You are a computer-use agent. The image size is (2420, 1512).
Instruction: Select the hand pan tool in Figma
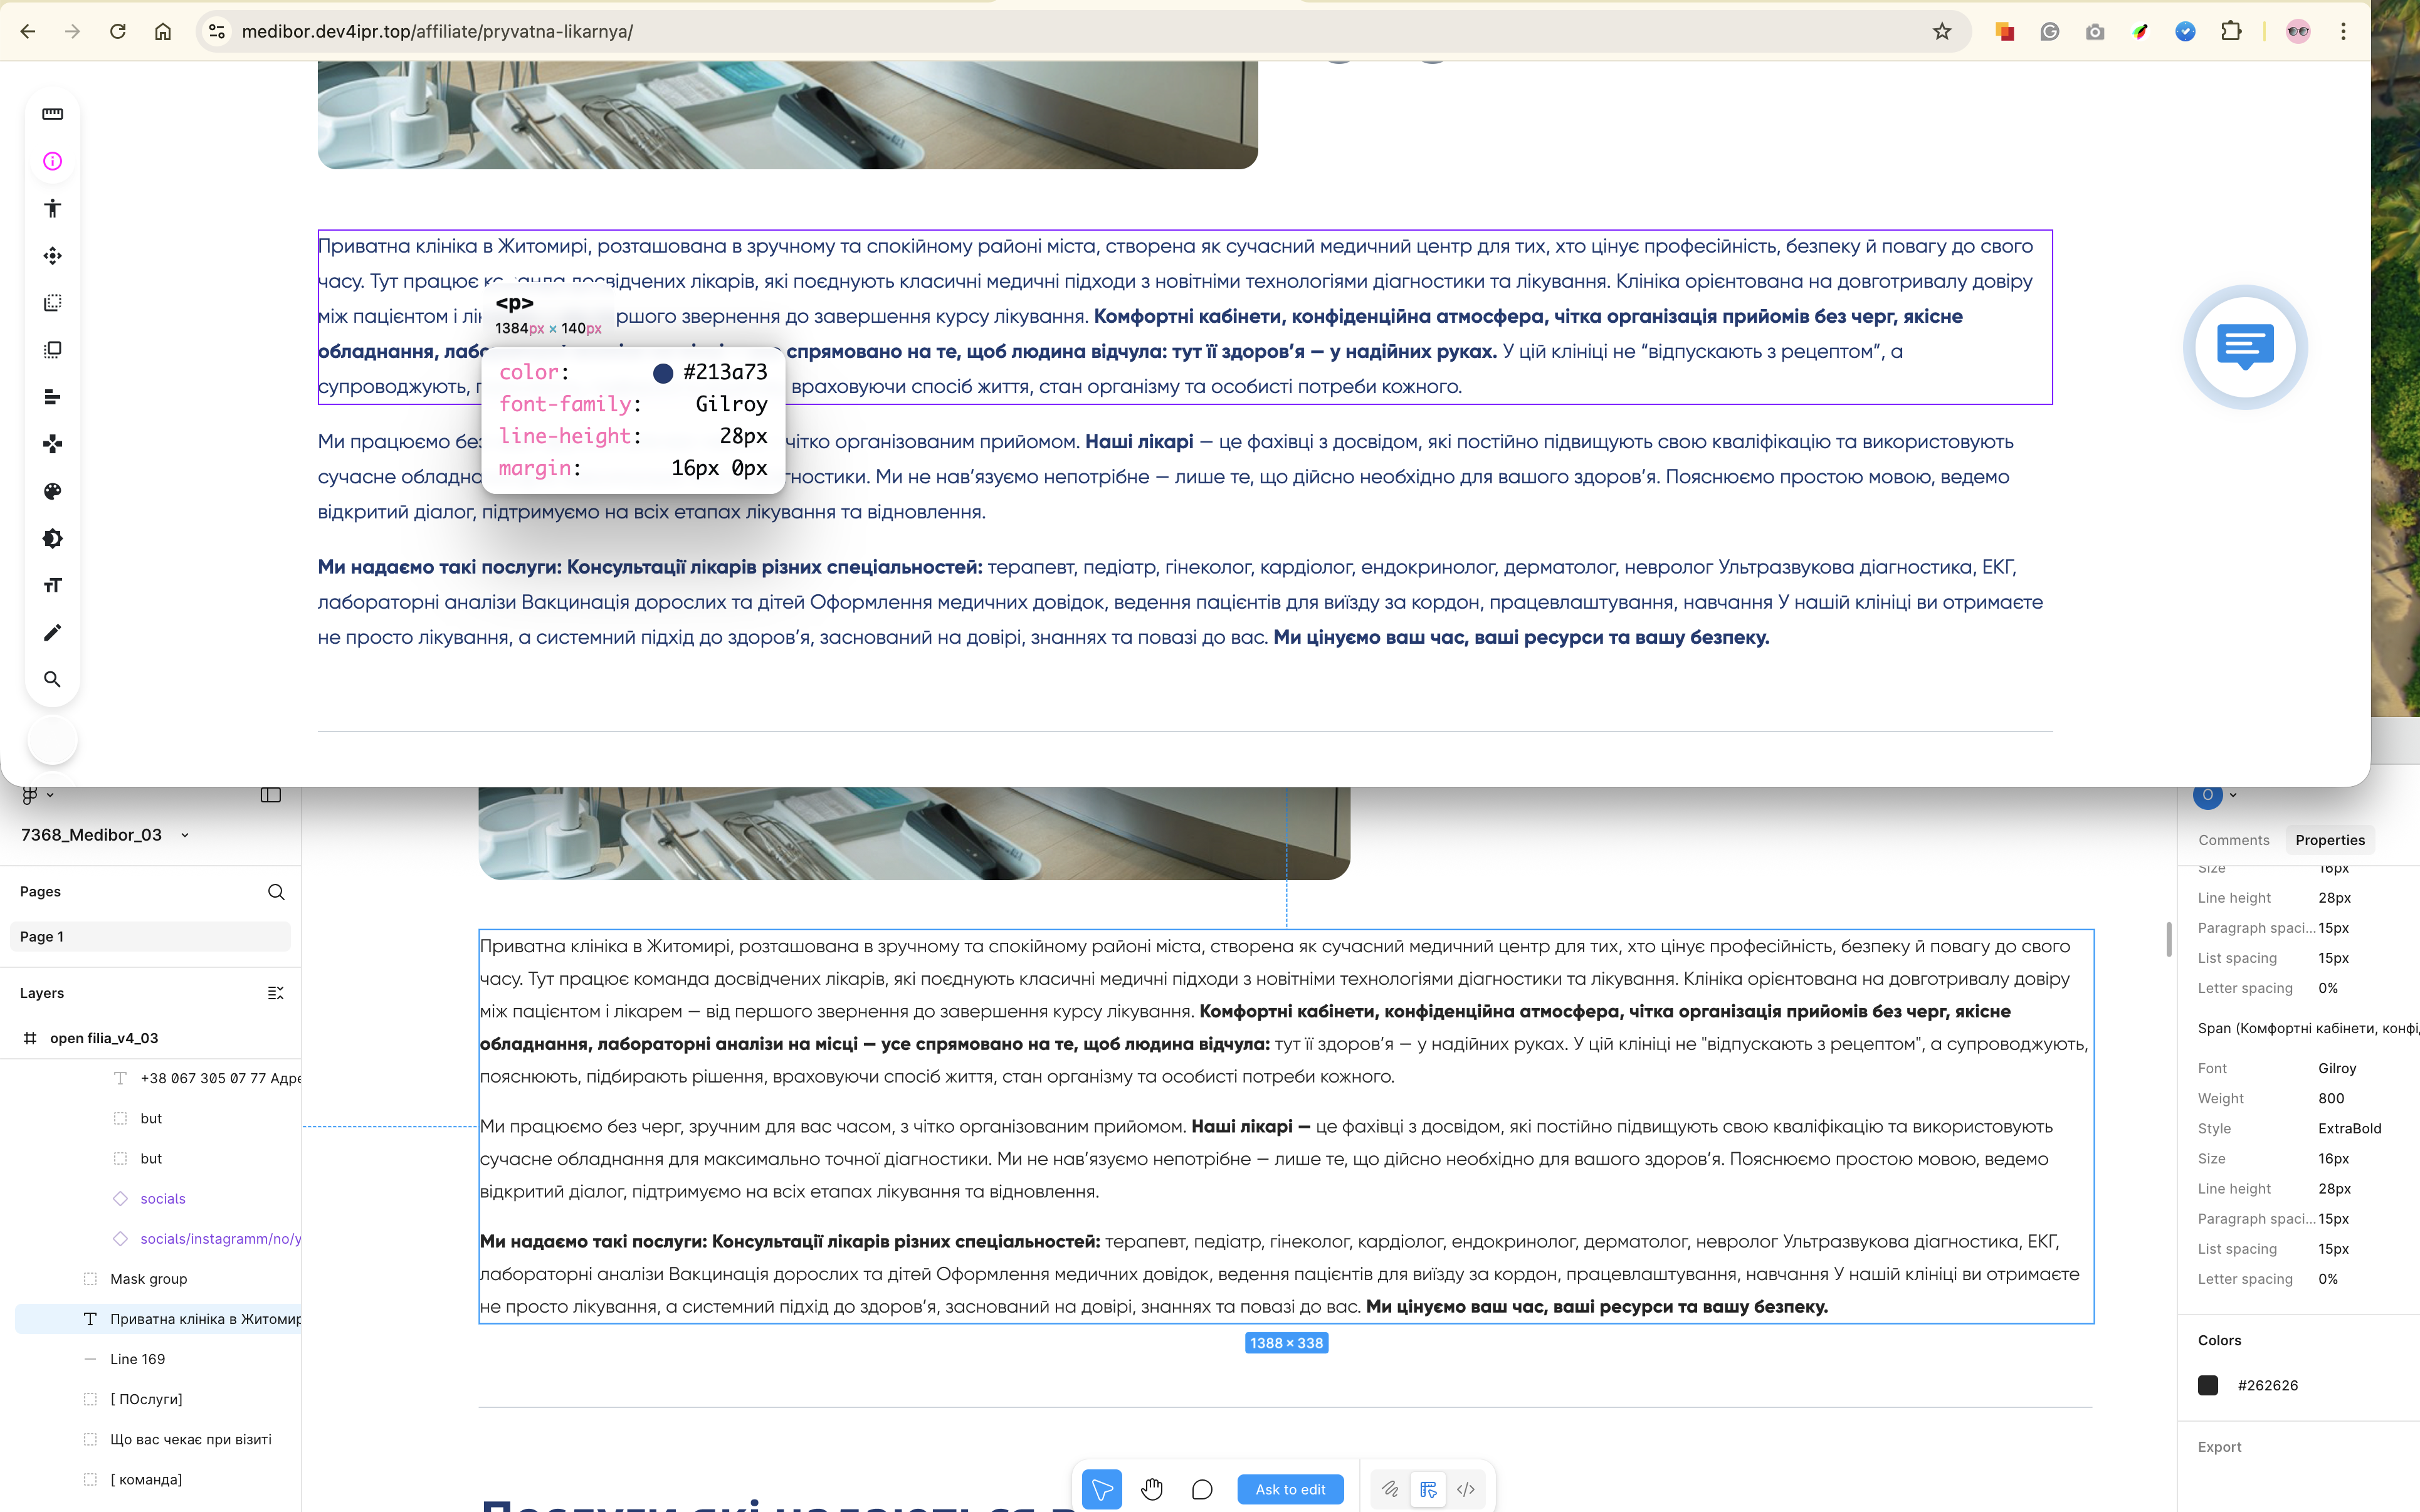pyautogui.click(x=1152, y=1489)
